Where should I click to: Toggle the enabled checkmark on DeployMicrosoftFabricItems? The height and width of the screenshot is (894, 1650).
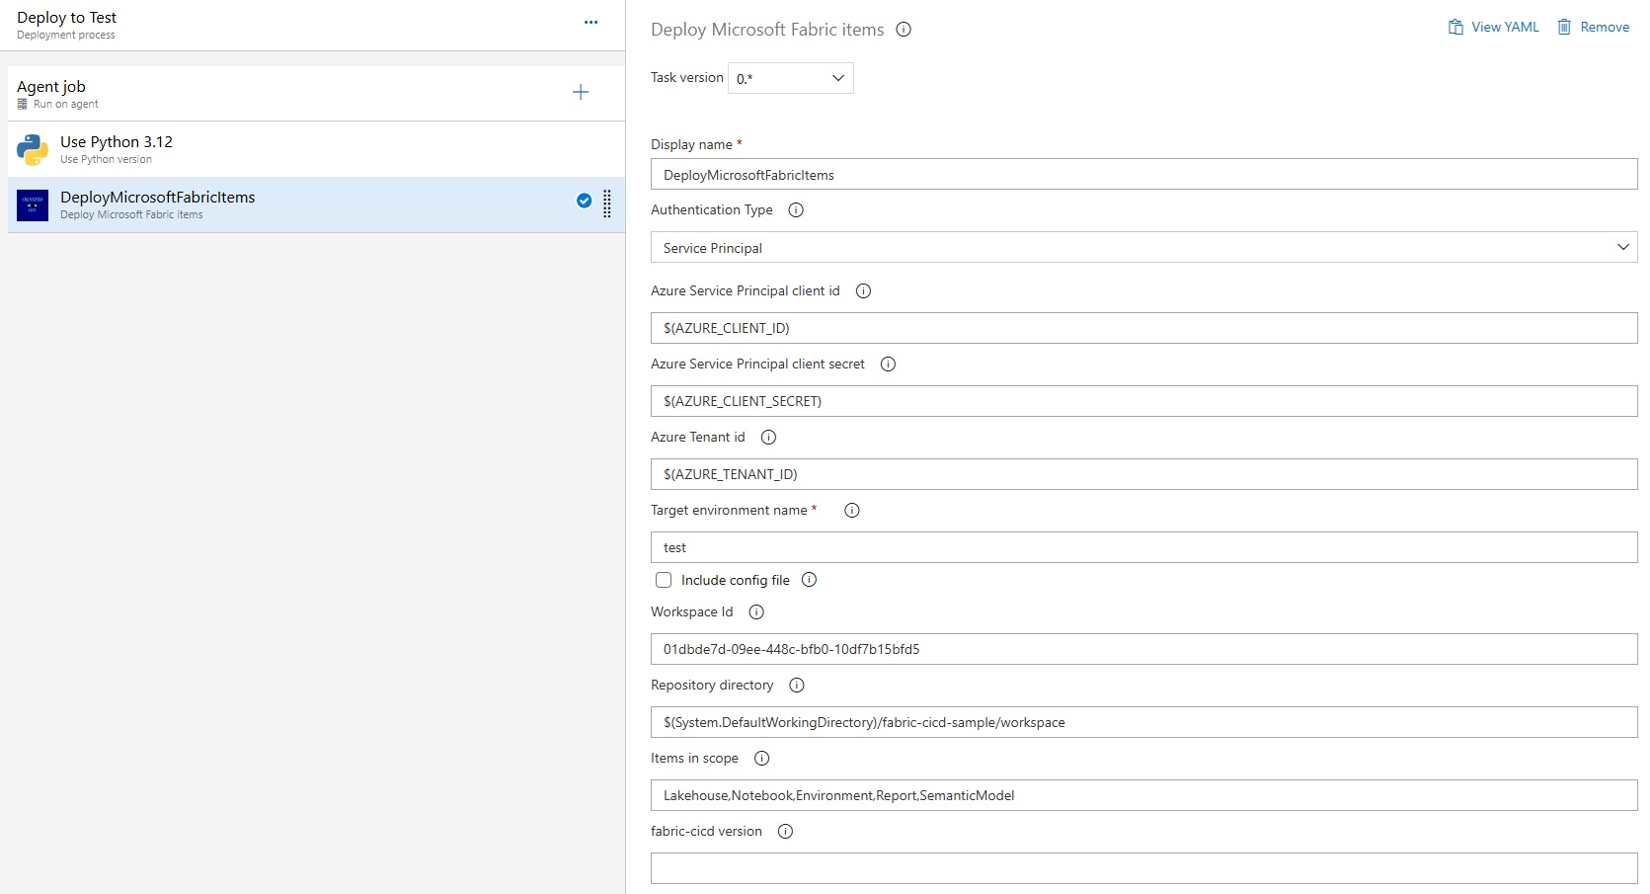(585, 200)
